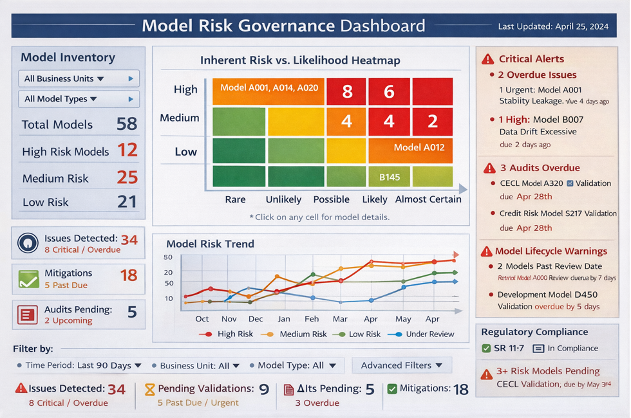Toggle the CECL Model A320 Validation checkbox

[570, 183]
